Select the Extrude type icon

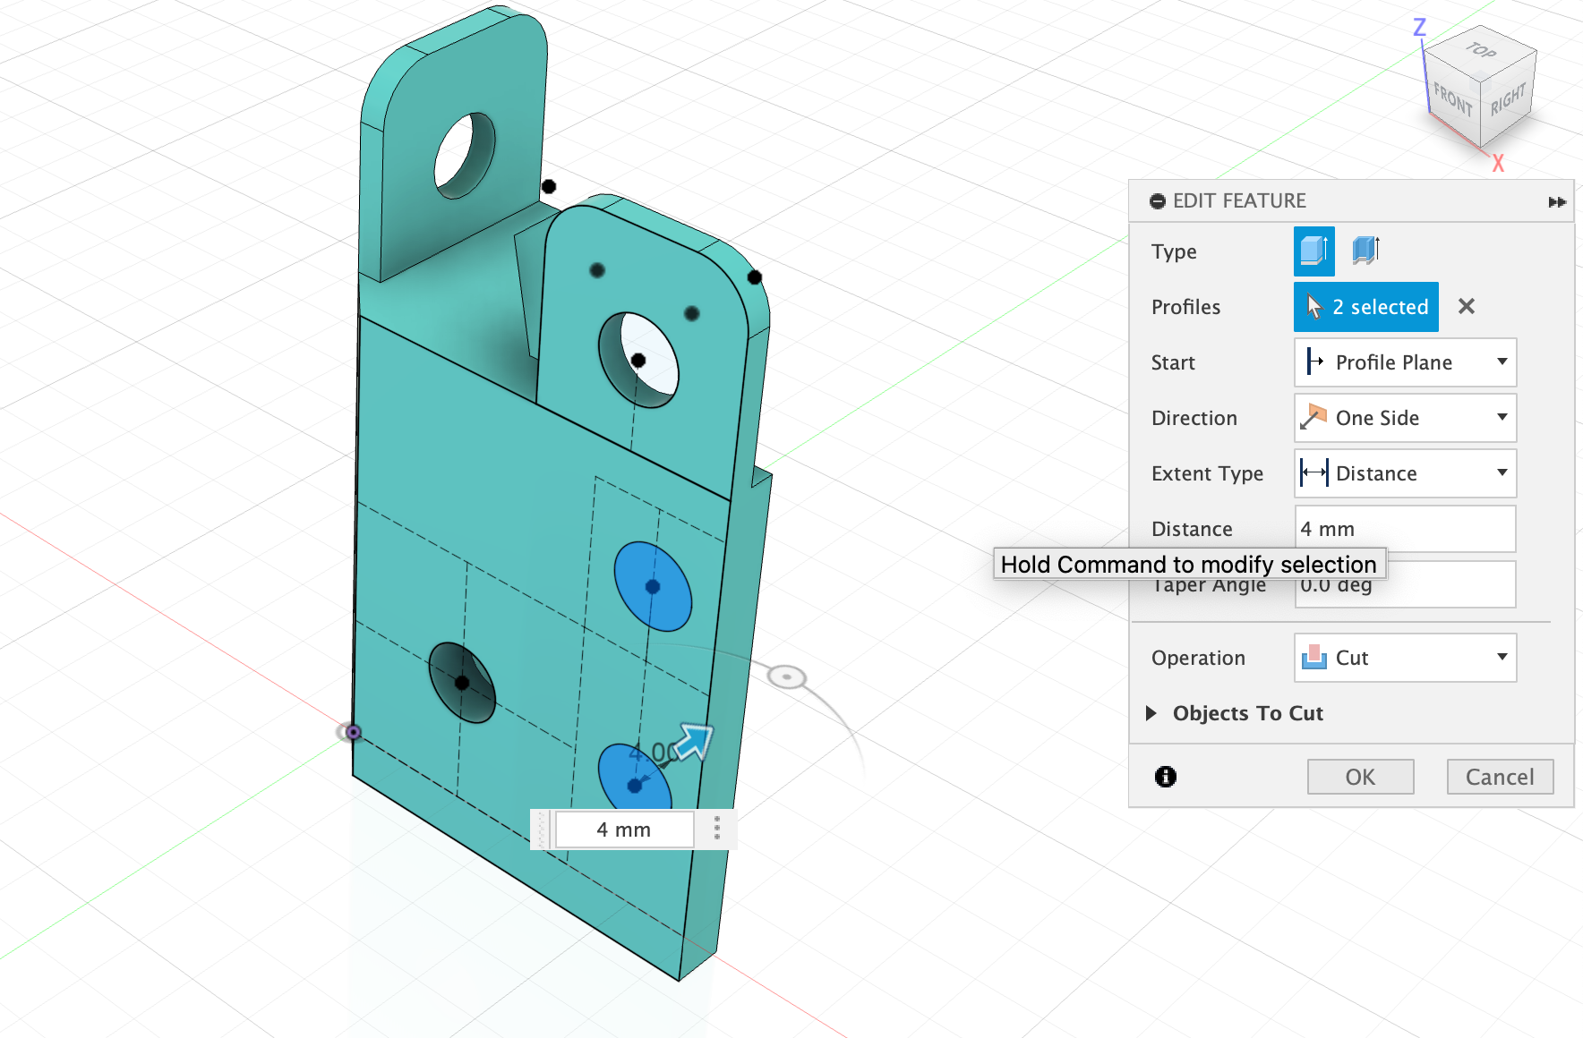click(x=1313, y=251)
